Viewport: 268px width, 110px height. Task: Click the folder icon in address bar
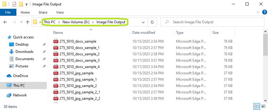click(x=35, y=22)
